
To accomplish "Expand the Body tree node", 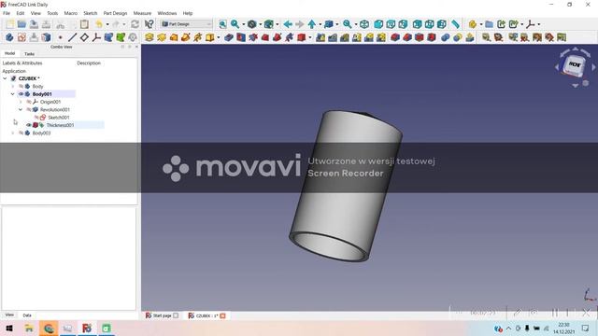I will (12, 87).
